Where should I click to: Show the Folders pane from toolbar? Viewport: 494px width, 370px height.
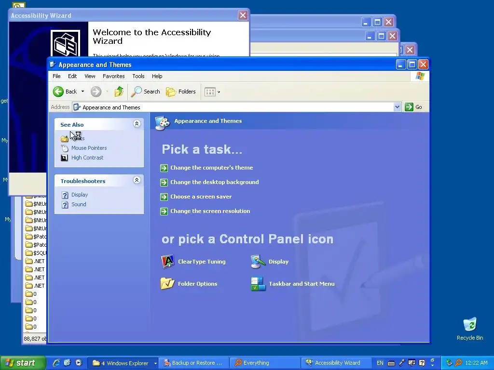[181, 92]
